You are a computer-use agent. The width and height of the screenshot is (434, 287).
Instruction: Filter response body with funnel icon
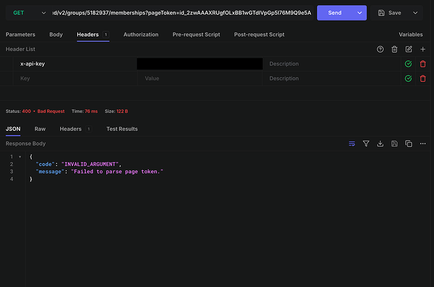366,144
